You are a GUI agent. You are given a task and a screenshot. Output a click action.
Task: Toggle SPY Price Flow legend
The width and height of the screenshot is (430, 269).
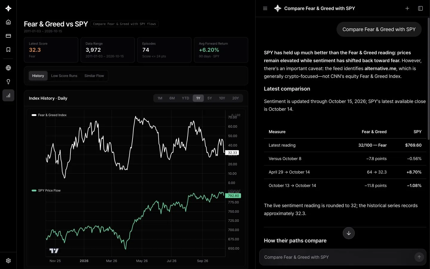click(46, 191)
